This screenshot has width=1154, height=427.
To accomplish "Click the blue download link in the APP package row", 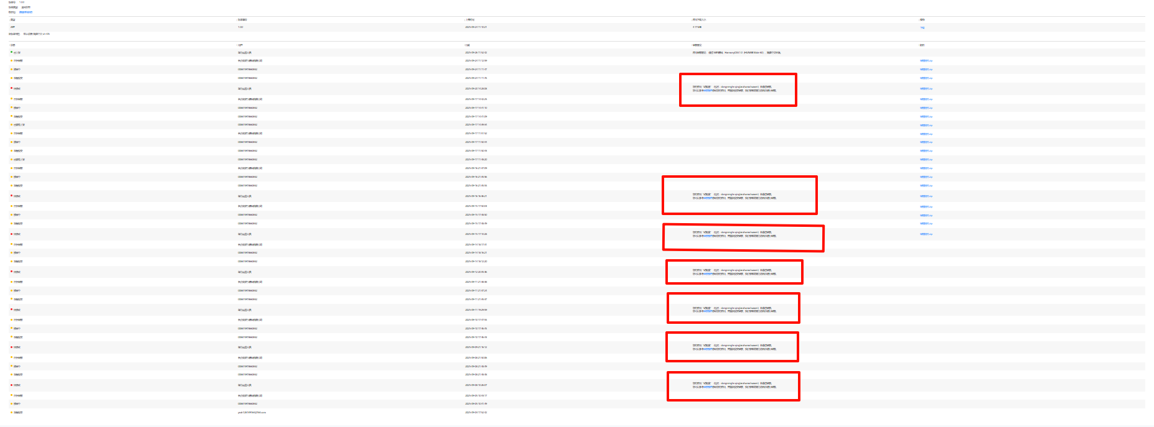I will 922,27.
